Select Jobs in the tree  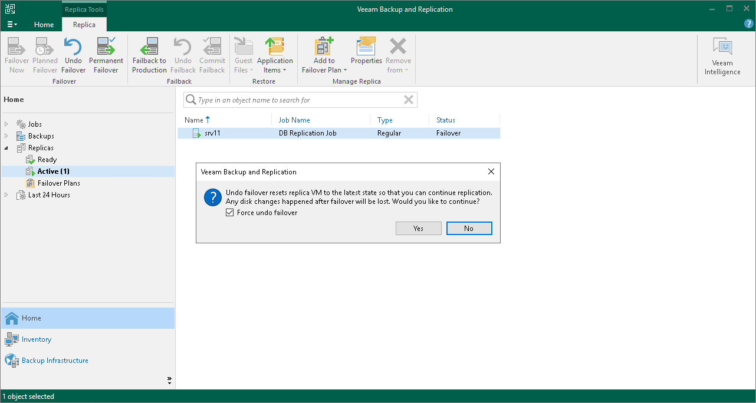[35, 124]
